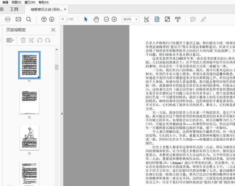Close the page thumbnails panel
The width and height of the screenshot is (235, 186).
coord(53,30)
